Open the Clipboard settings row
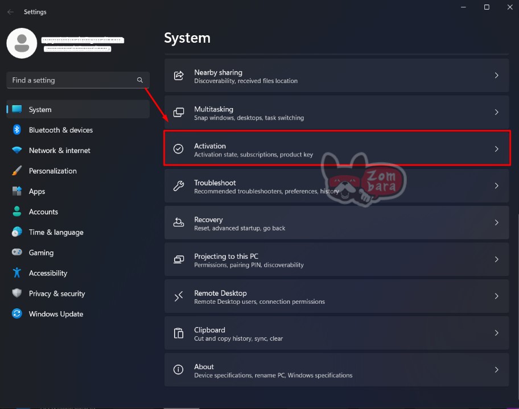The width and height of the screenshot is (519, 409). click(x=337, y=333)
